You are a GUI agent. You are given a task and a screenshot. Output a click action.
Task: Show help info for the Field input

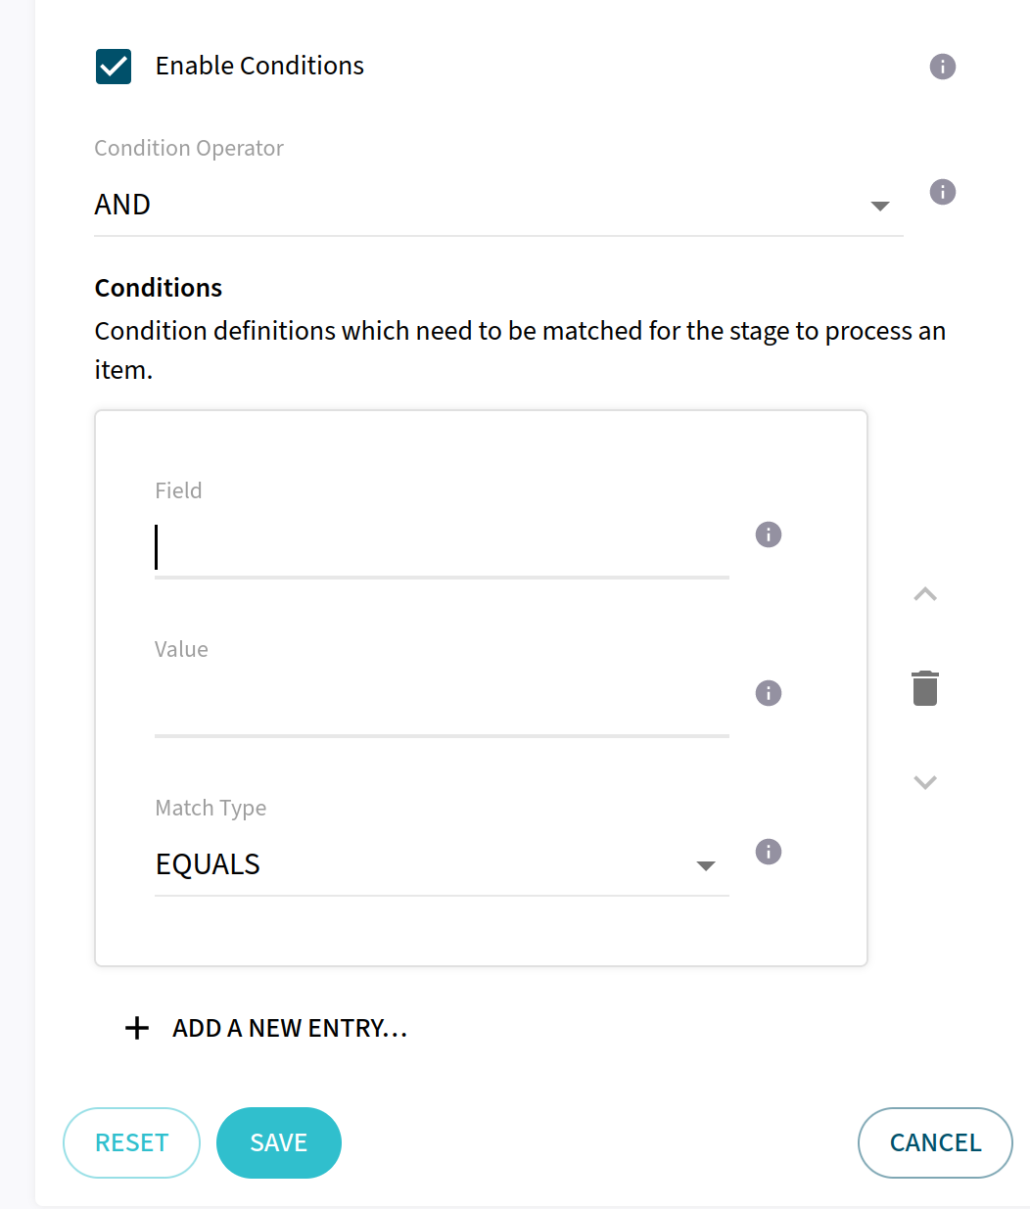pyautogui.click(x=769, y=535)
